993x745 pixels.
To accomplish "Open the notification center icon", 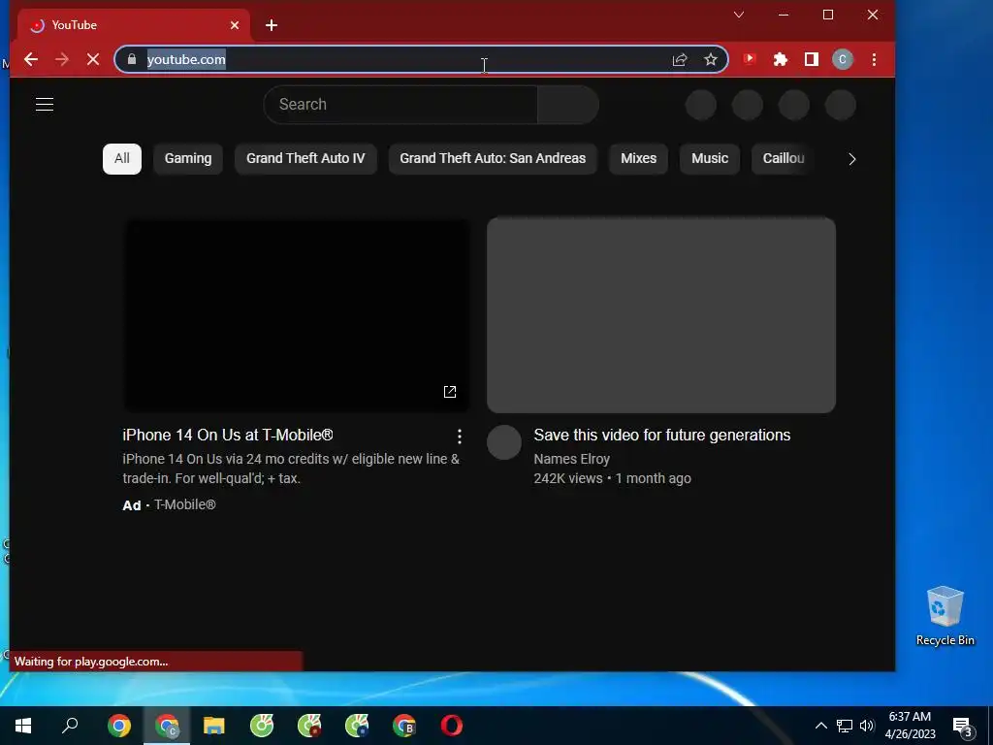I will tap(963, 728).
